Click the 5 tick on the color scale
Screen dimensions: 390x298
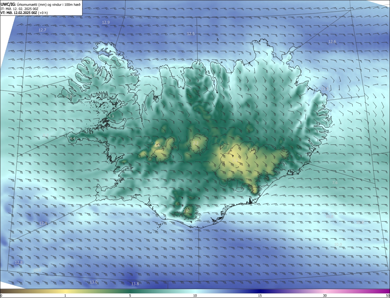[130, 296]
